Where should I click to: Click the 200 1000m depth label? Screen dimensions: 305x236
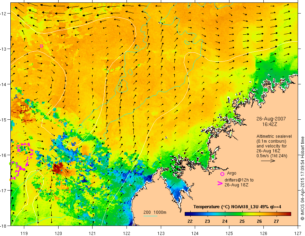(x=155, y=212)
